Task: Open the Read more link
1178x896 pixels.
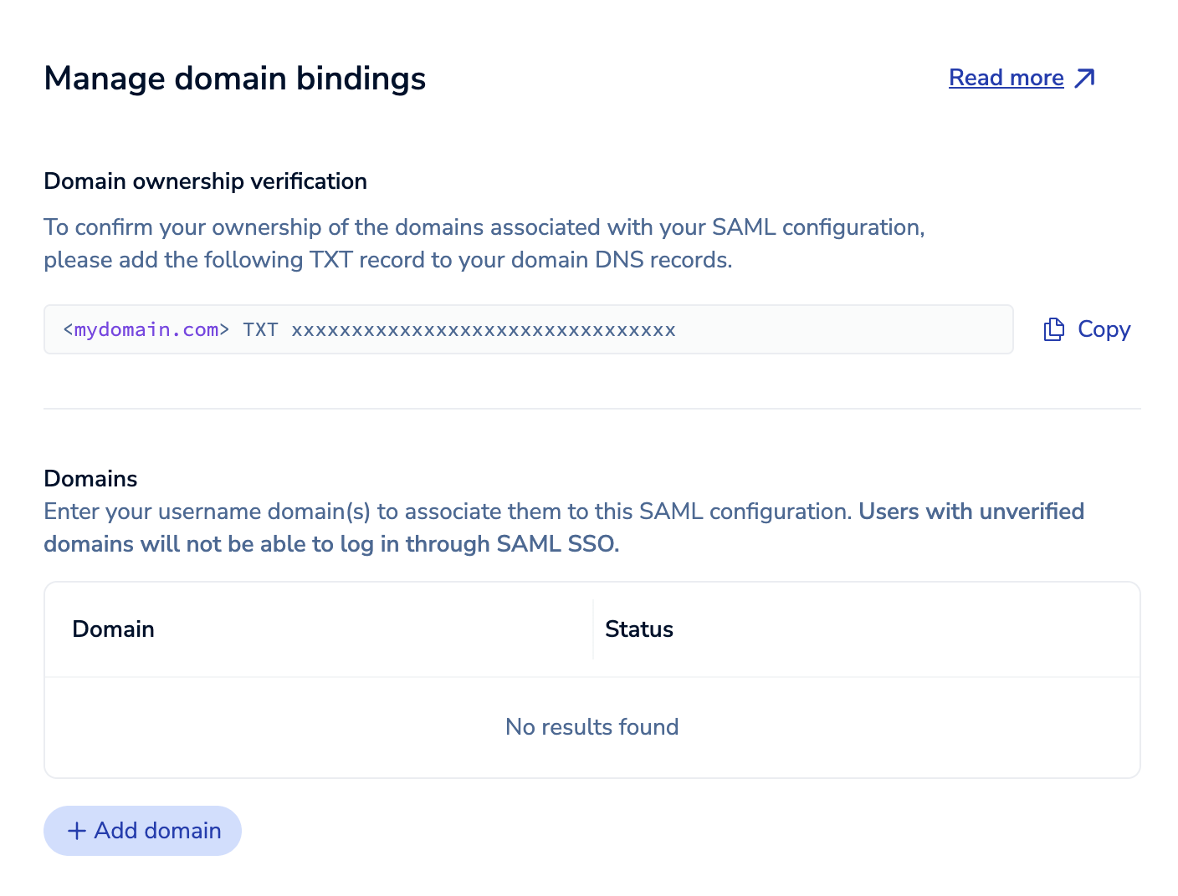Action: point(1006,78)
